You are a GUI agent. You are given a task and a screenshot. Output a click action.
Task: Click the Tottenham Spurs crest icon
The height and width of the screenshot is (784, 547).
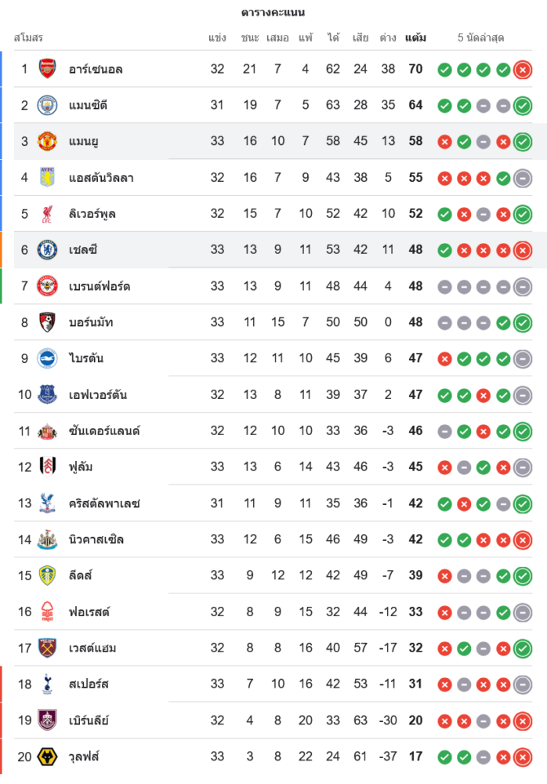point(48,684)
